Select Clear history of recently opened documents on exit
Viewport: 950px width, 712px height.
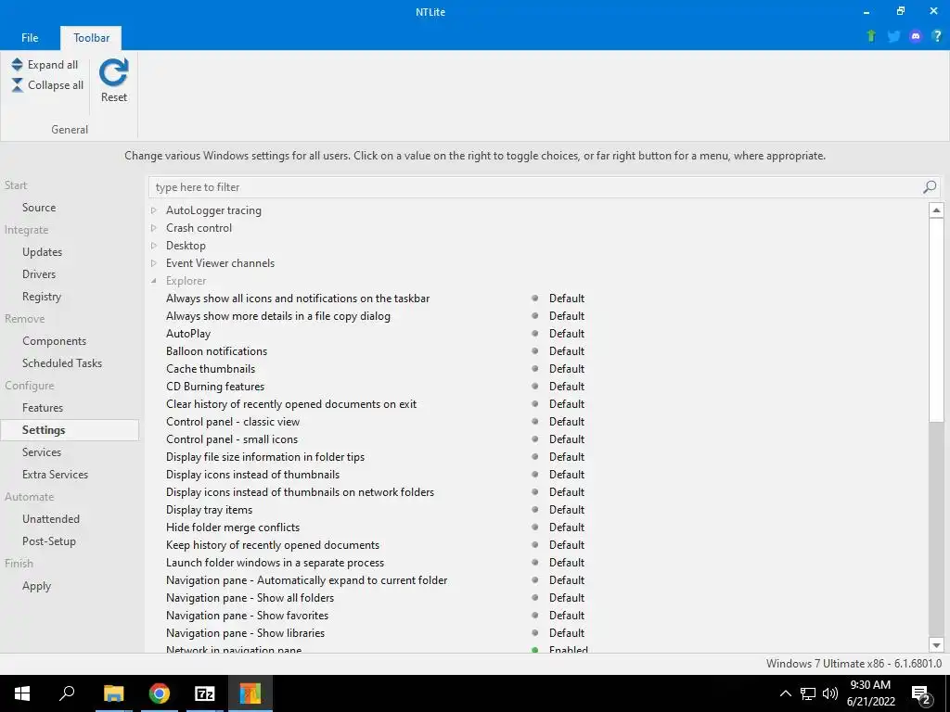coord(291,404)
